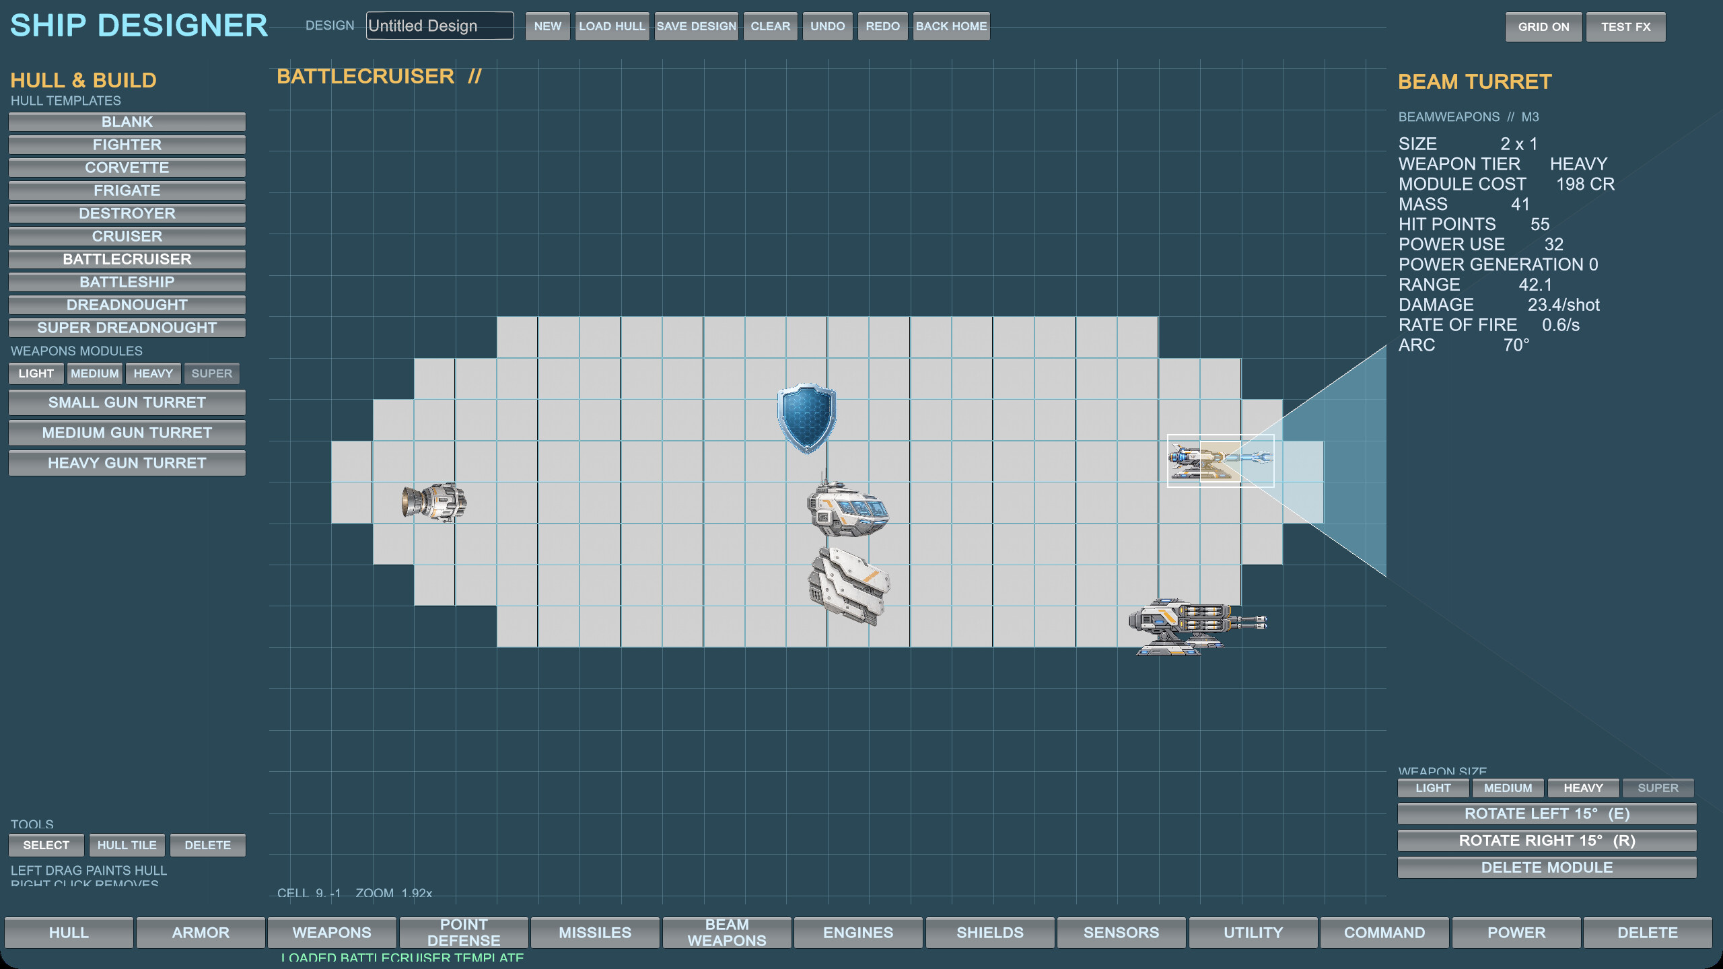Choose LIGHT tier under Weapons Modules
Screen dimensions: 1723x969
[36, 373]
